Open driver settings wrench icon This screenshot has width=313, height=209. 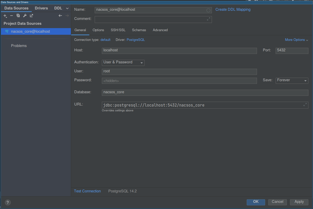point(25,16)
